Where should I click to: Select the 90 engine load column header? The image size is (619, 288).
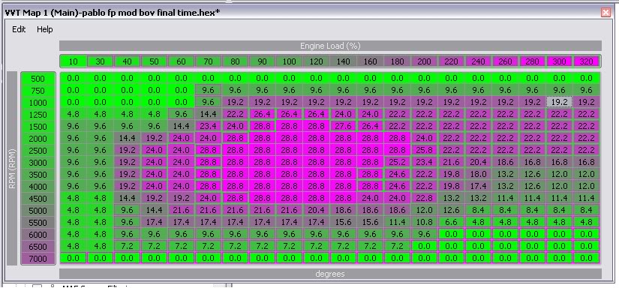click(262, 61)
